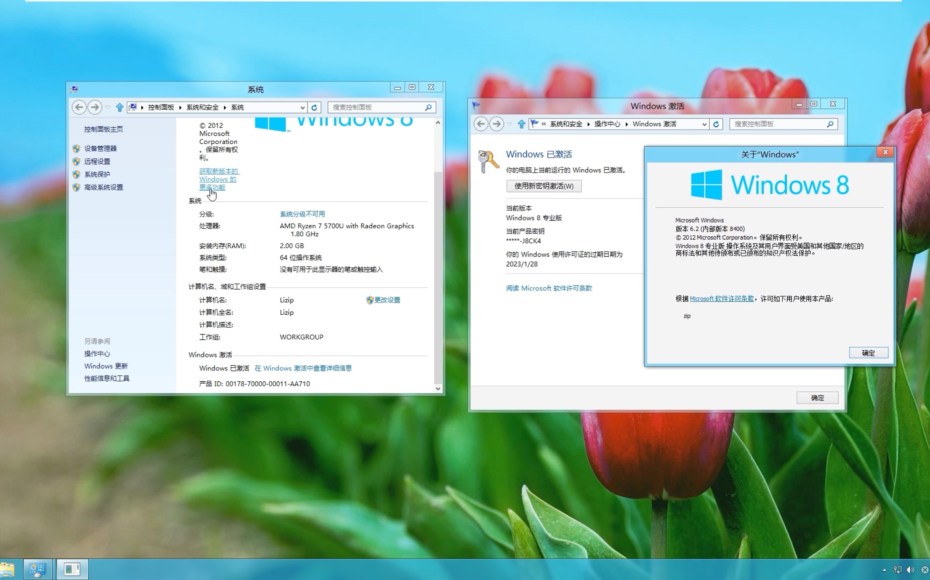Click 确定 in the 关于"Windows" dialog
Screen dimensions: 930x580
(869, 353)
